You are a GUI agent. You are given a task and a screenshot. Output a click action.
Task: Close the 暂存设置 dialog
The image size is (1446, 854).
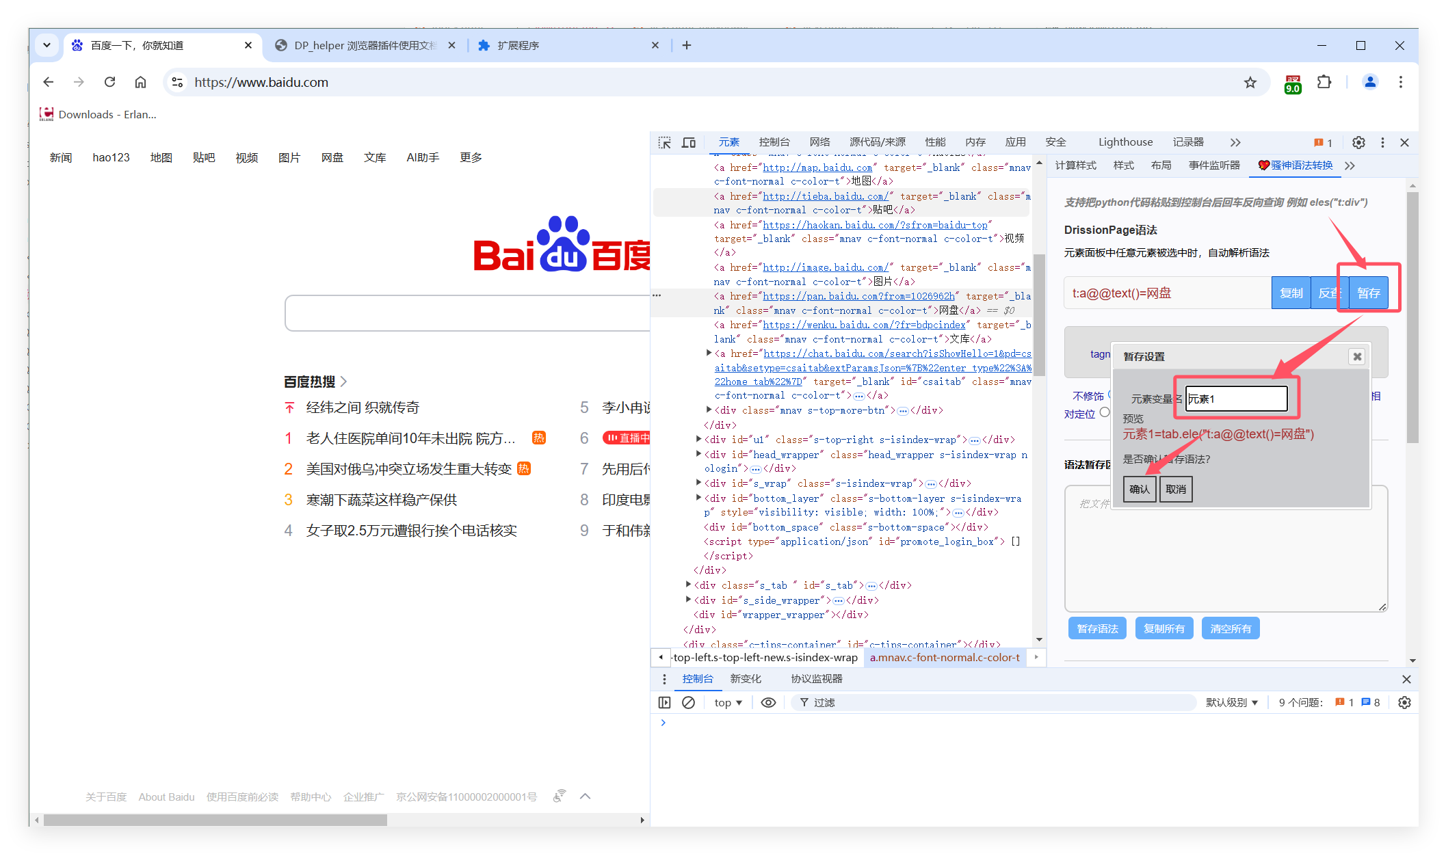click(1357, 356)
